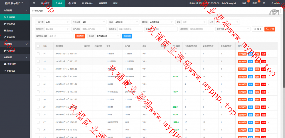Click the refresh icon in top bar
This screenshot has width=285, height=138.
264,3
